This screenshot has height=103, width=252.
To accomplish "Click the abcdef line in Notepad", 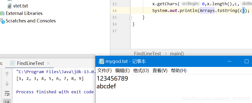I will (x=106, y=86).
